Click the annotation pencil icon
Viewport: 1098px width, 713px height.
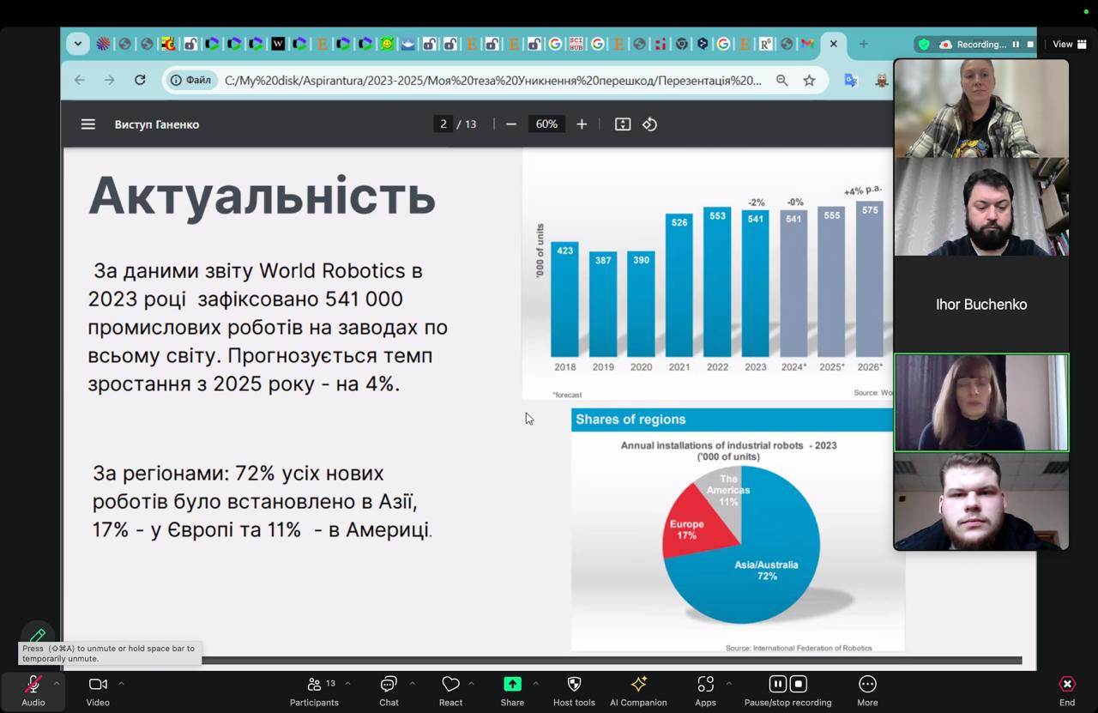37,636
